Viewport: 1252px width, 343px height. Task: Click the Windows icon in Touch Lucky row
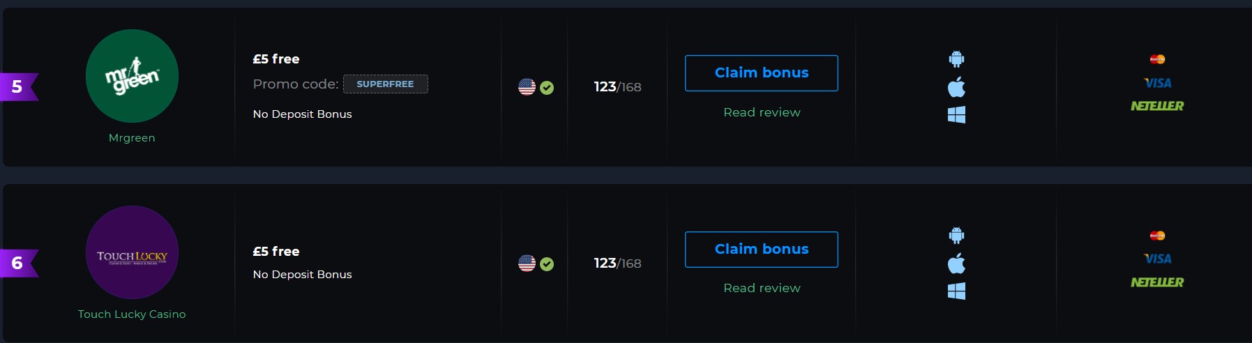[956, 291]
